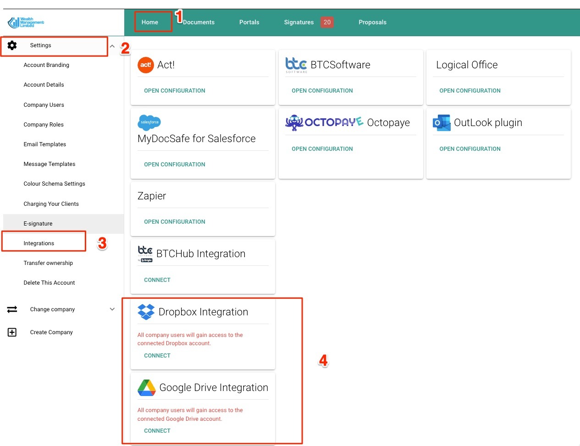Screen dimensions: 580x446
Task: Click the Create Company plus icon
Action: pos(12,332)
